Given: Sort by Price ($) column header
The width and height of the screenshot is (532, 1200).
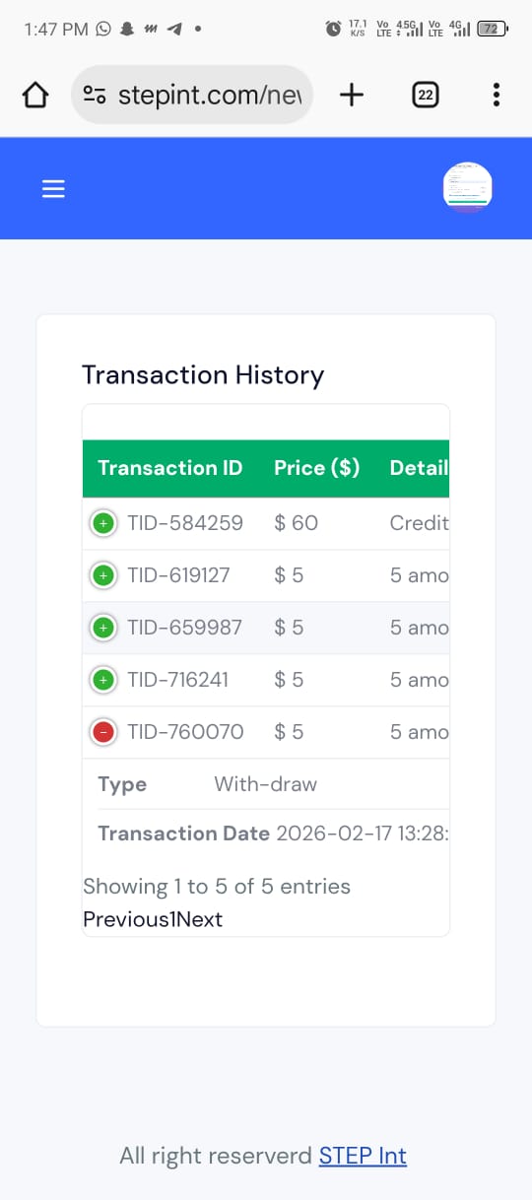Looking at the screenshot, I should click(x=316, y=468).
